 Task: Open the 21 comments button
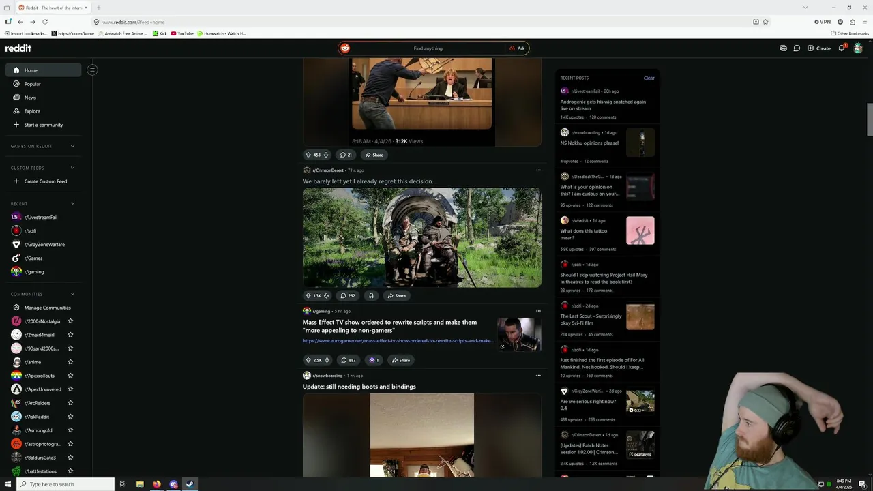click(x=346, y=155)
